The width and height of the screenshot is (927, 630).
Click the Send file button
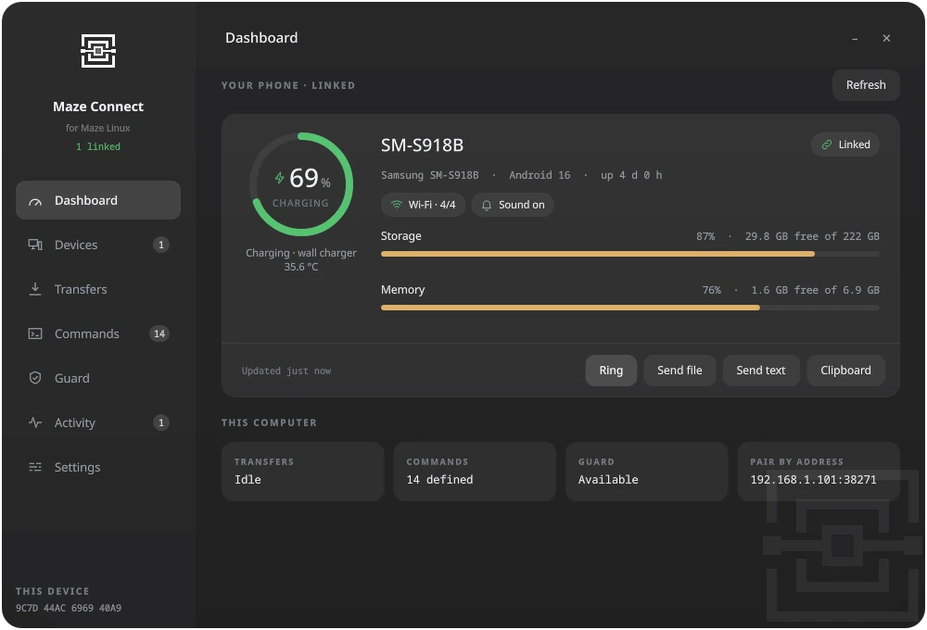click(x=679, y=371)
